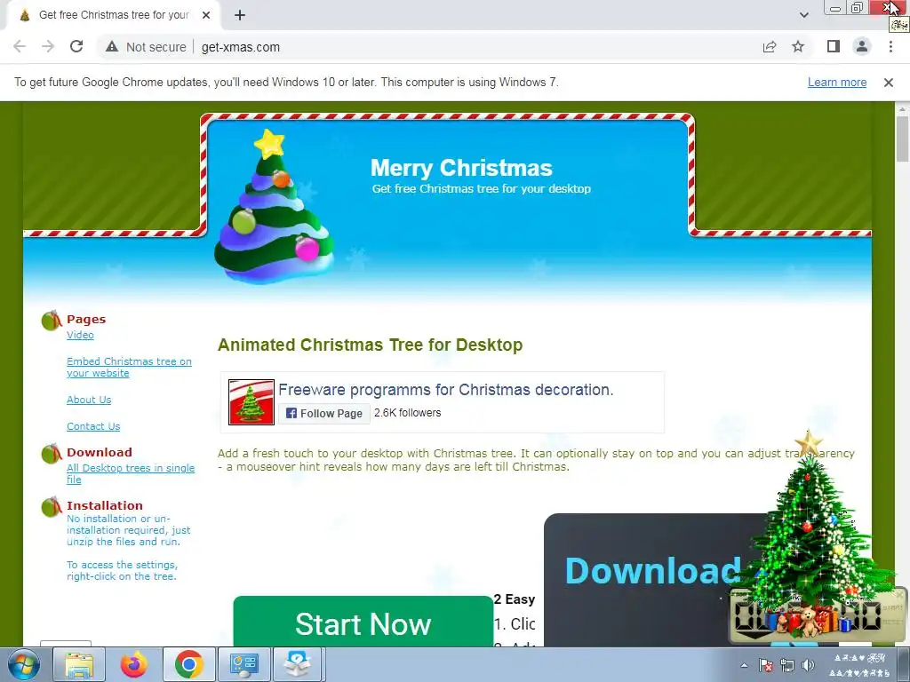Image resolution: width=910 pixels, height=682 pixels.
Task: Click the Installation section ornament icon
Action: click(52, 507)
